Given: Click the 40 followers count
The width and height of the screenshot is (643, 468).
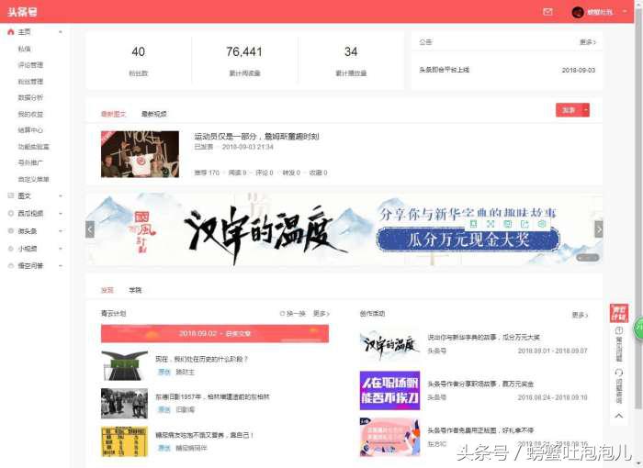Looking at the screenshot, I should click(x=138, y=51).
